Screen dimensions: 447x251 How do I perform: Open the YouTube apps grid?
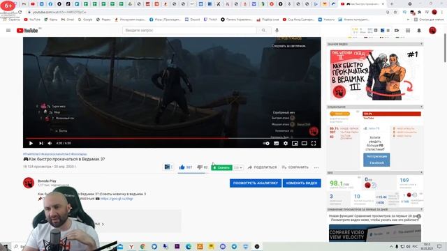[408, 31]
